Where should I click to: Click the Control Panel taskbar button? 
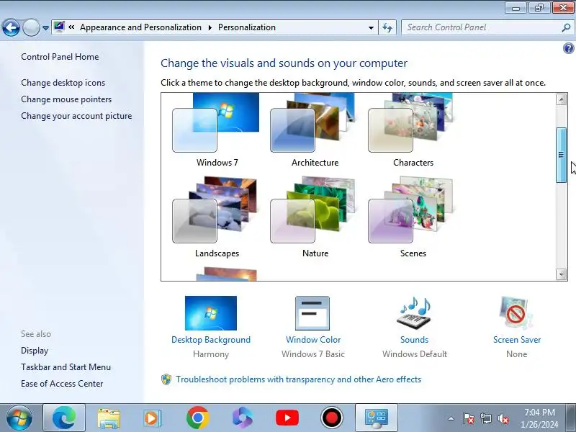click(x=376, y=418)
